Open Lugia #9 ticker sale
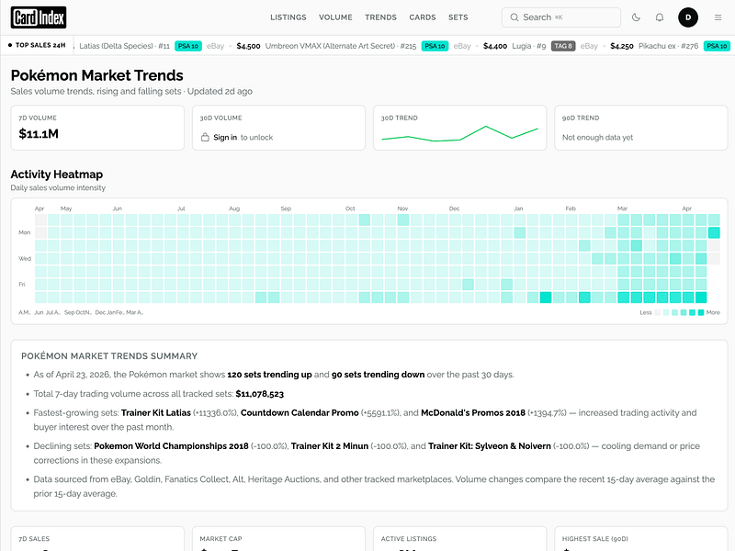 click(x=529, y=46)
